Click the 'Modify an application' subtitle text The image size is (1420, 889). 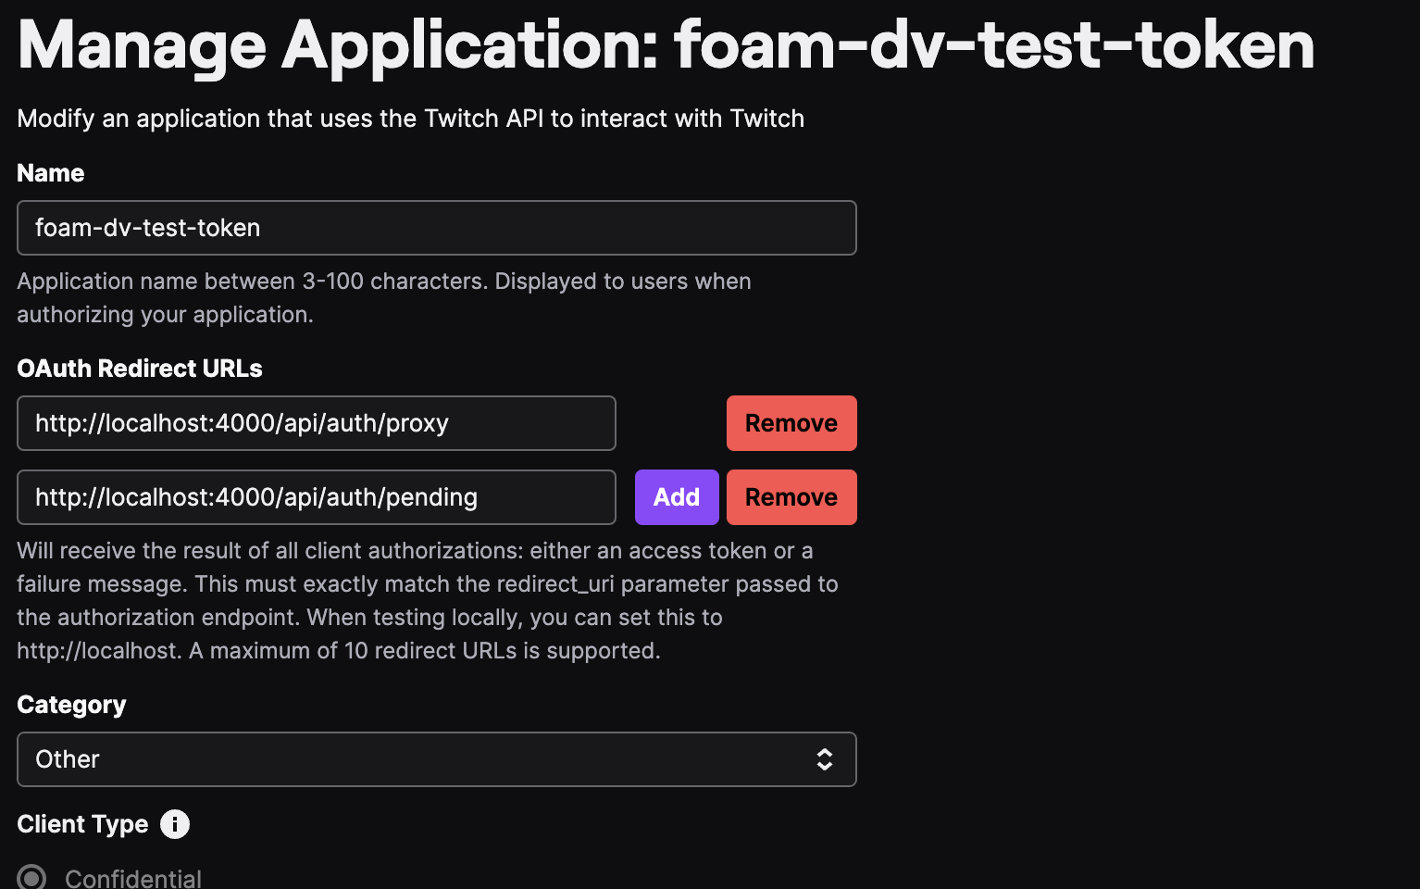[x=411, y=119]
